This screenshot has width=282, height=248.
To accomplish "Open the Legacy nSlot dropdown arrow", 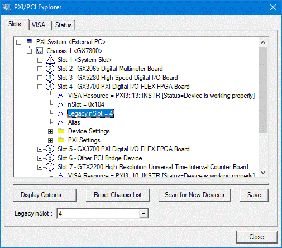I will coord(144,213).
